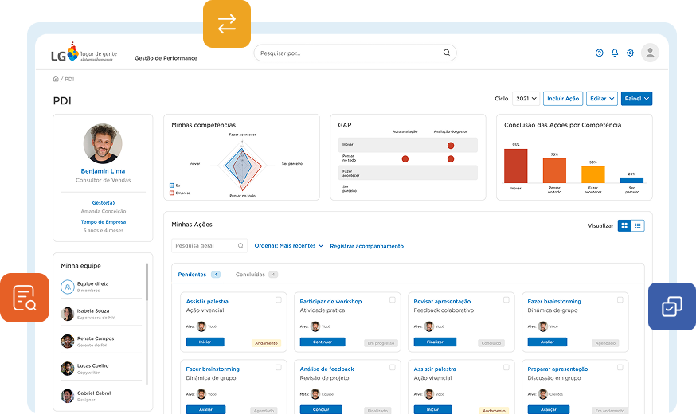Image resolution: width=696 pixels, height=414 pixels.
Task: Open notifications bell icon
Action: pyautogui.click(x=615, y=53)
